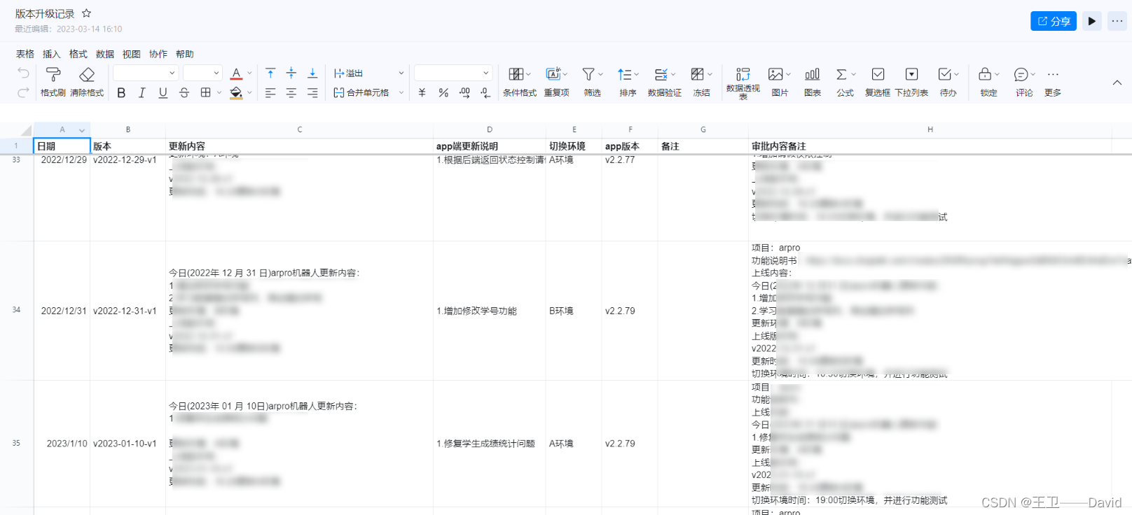Insert a dropdown list (下拉列表)
This screenshot has height=515, width=1132.
911,82
